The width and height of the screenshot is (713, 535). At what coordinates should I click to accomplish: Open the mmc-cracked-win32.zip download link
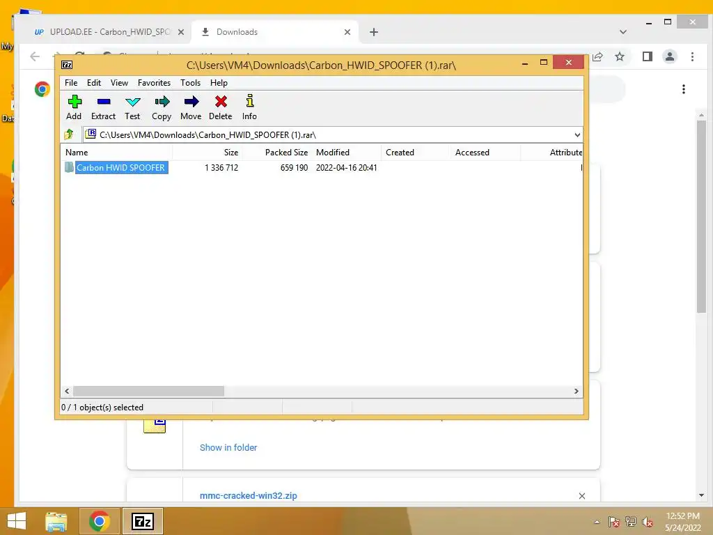(x=249, y=495)
